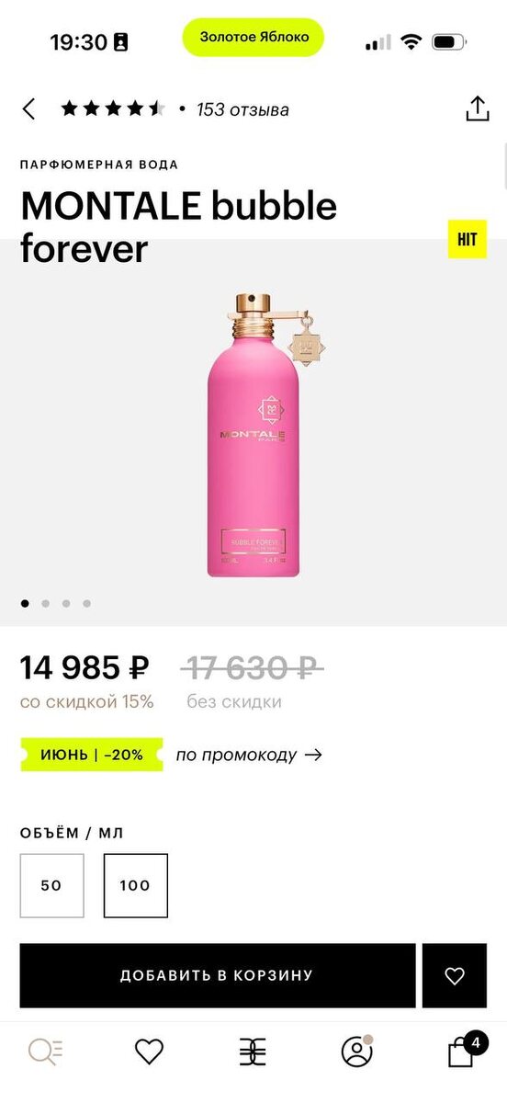Image resolution: width=507 pixels, height=1103 pixels.
Task: Tap the star rating row
Action: (113, 109)
